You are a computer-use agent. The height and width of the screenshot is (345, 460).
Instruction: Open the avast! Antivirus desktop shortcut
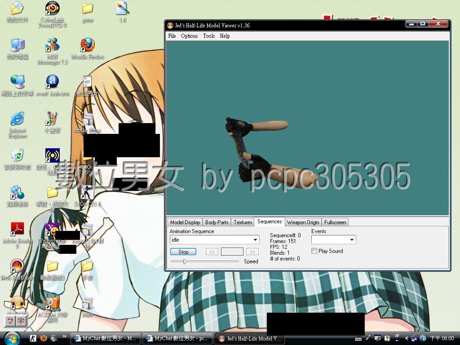point(53,85)
